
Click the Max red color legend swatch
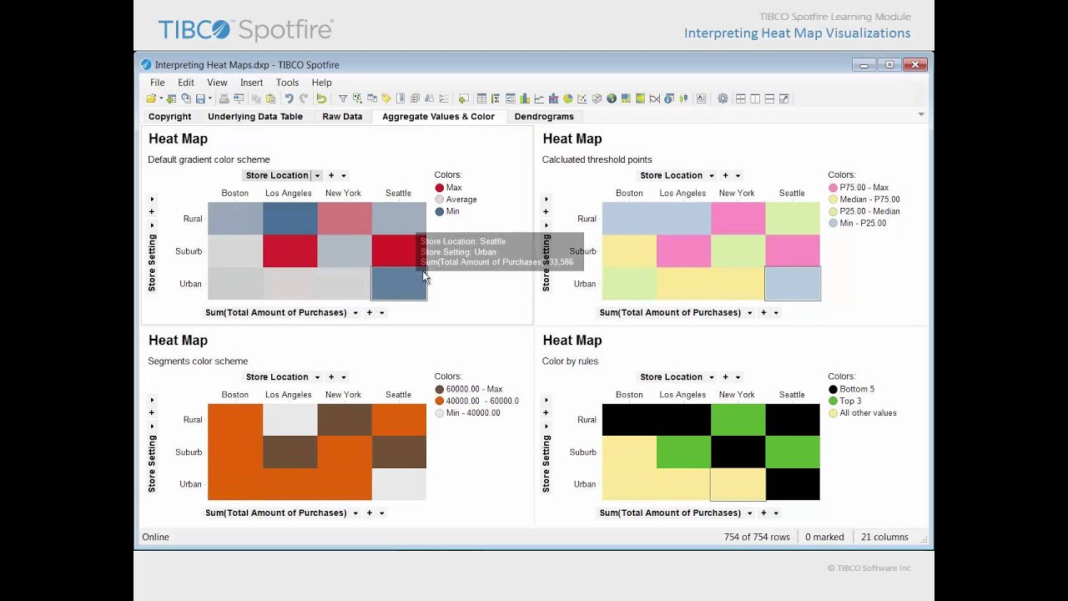440,188
